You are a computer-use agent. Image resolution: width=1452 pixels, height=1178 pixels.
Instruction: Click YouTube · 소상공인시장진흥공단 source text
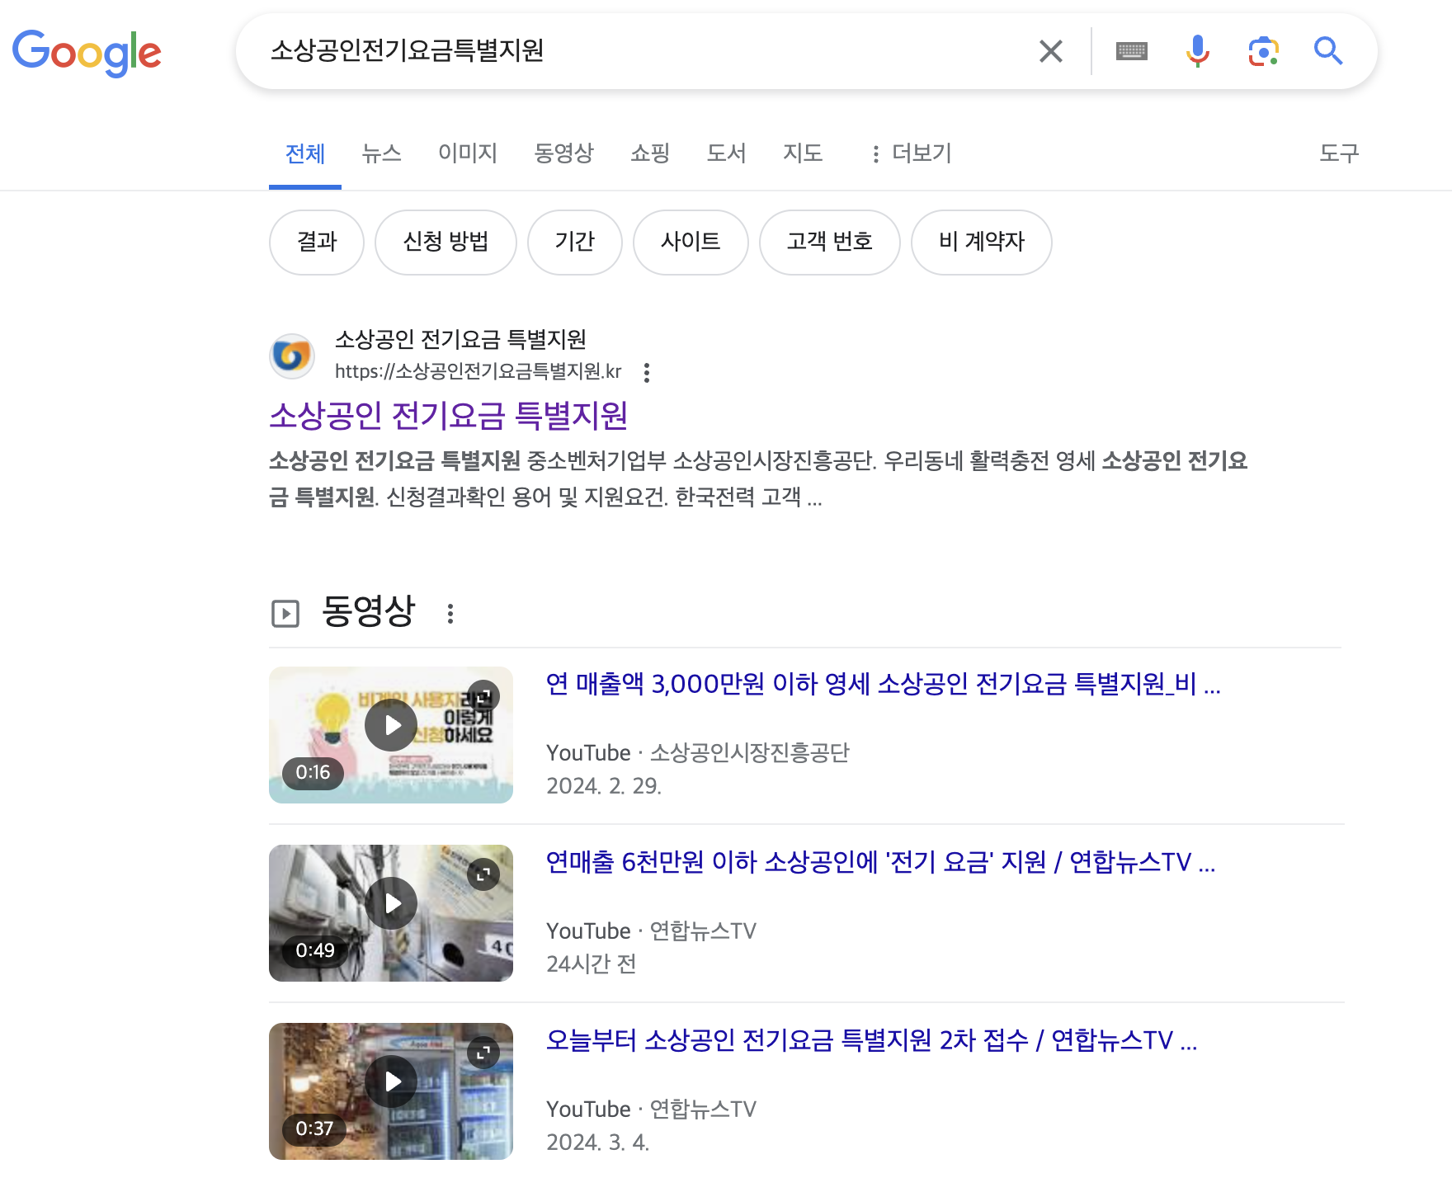click(698, 752)
